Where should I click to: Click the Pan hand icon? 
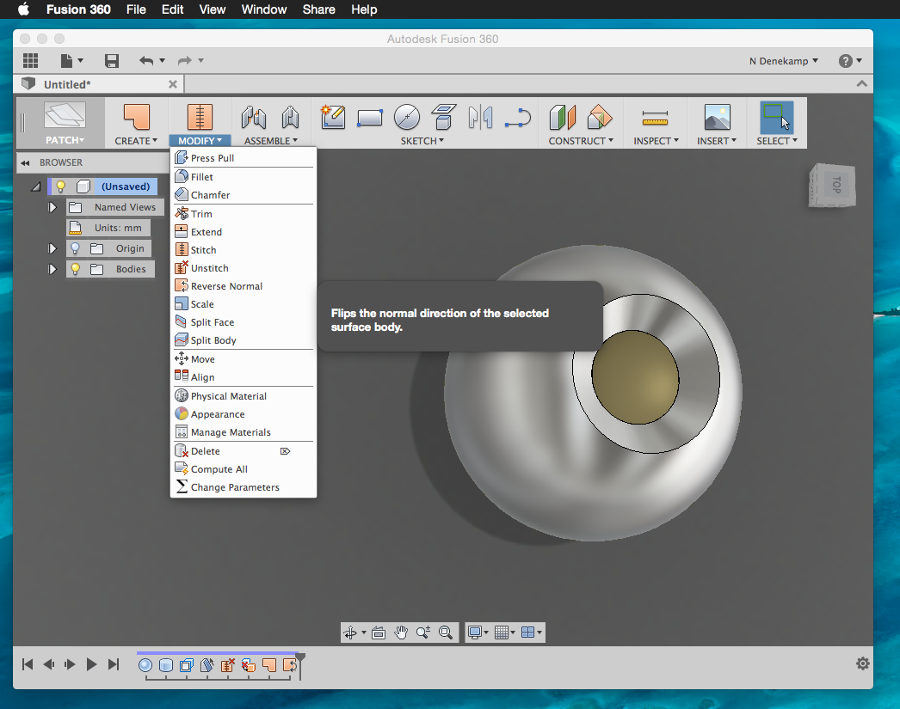click(x=401, y=633)
